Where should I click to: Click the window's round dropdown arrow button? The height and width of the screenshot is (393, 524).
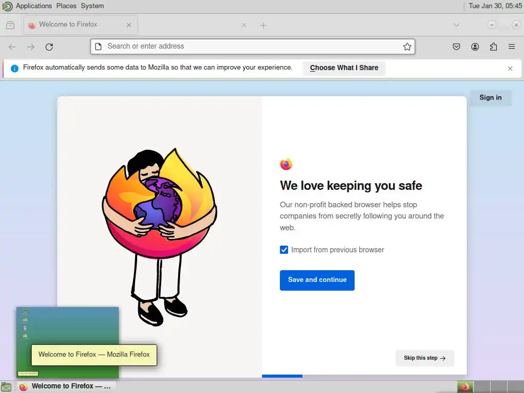point(491,25)
